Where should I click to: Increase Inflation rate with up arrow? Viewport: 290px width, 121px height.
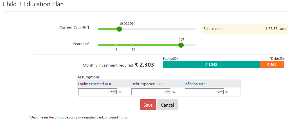click(x=221, y=91)
